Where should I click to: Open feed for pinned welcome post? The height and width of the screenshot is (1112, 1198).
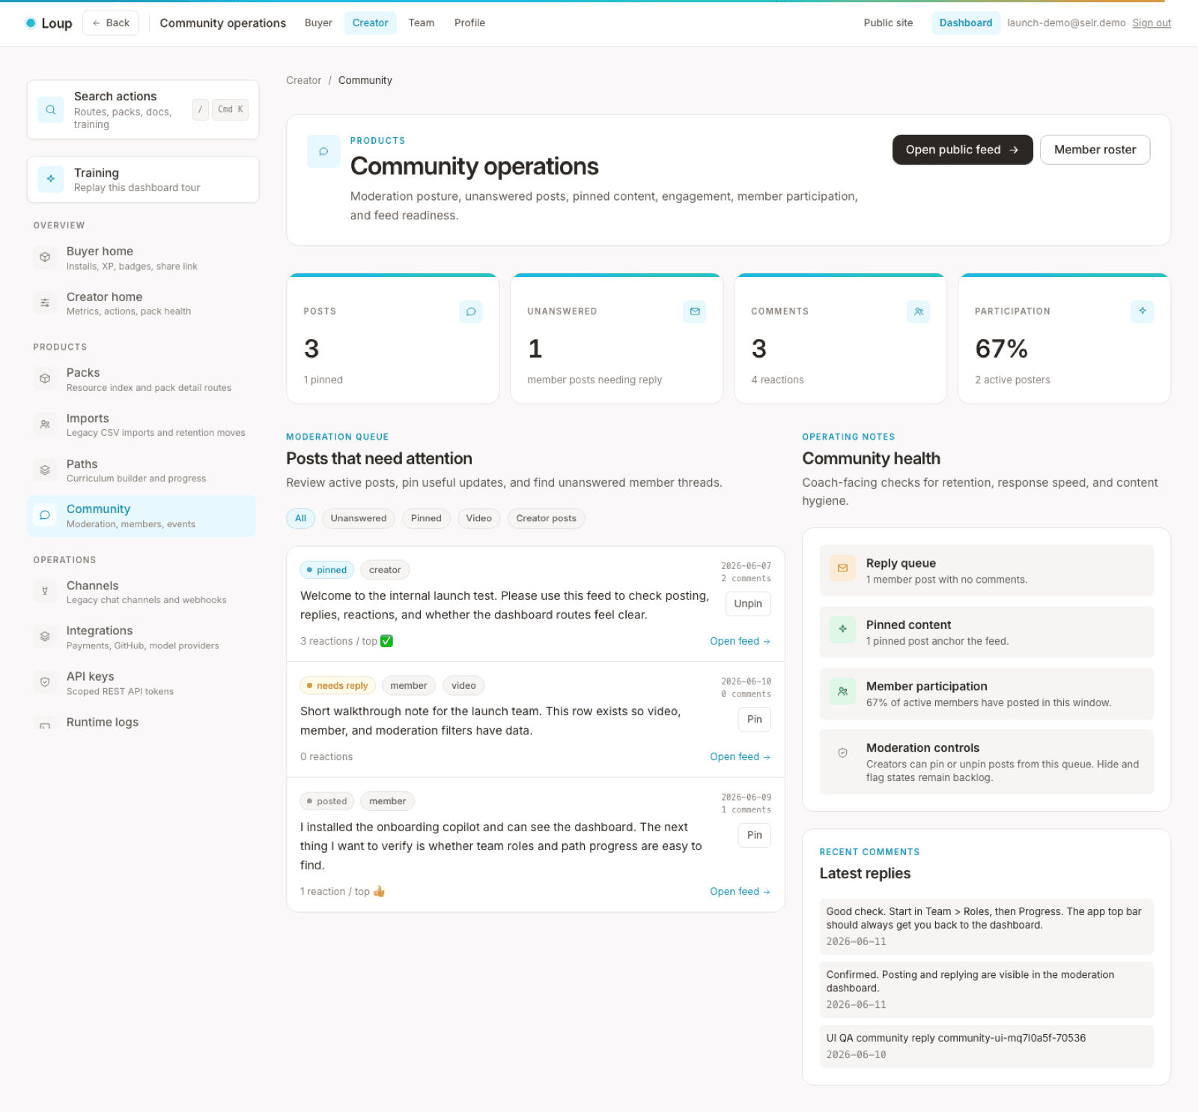tap(740, 641)
